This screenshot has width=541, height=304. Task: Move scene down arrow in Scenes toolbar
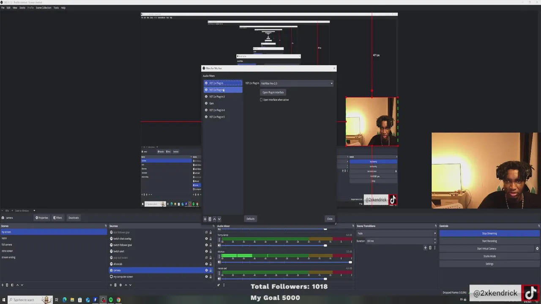coord(22,285)
